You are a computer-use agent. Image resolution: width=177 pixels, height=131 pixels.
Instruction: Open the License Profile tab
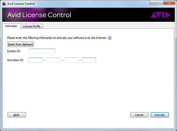(32, 26)
